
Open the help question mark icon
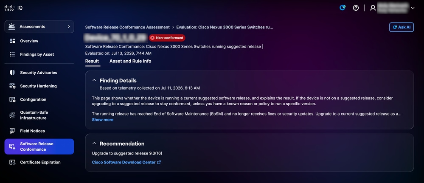pyautogui.click(x=356, y=8)
